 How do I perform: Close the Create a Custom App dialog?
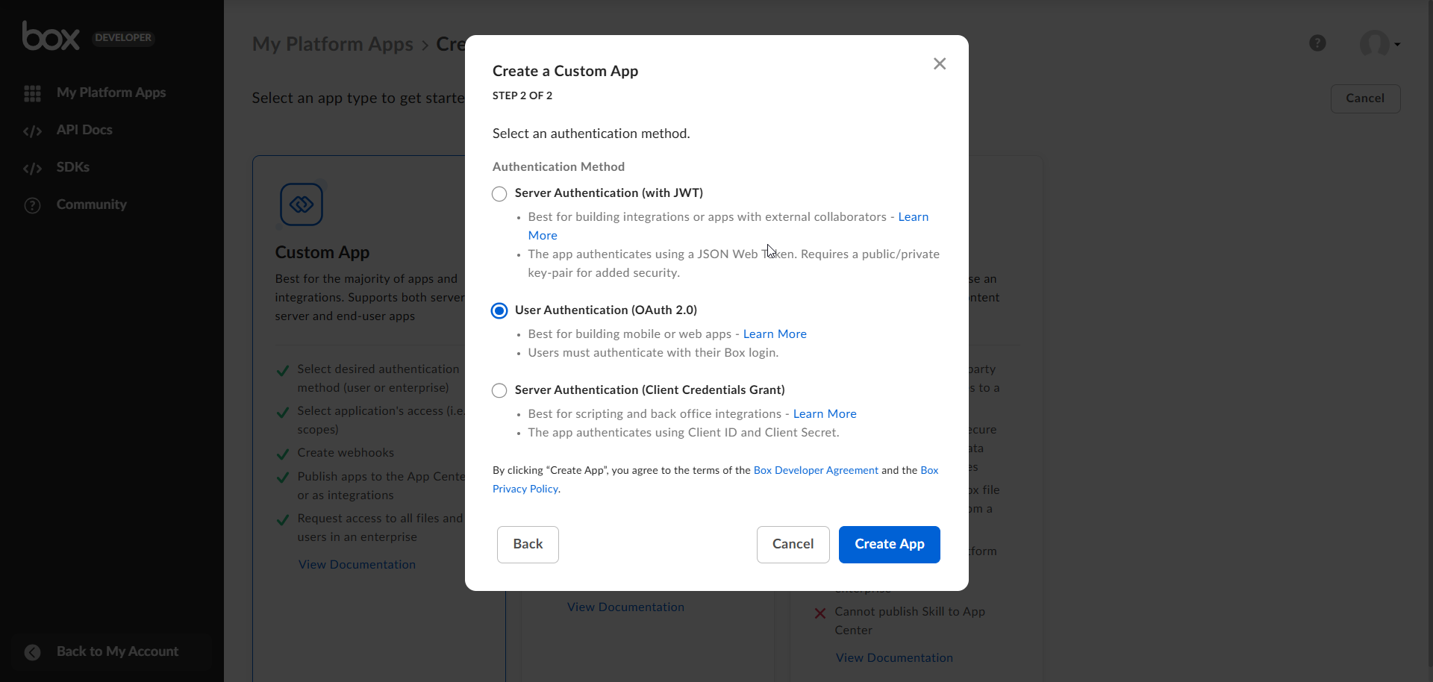click(938, 63)
